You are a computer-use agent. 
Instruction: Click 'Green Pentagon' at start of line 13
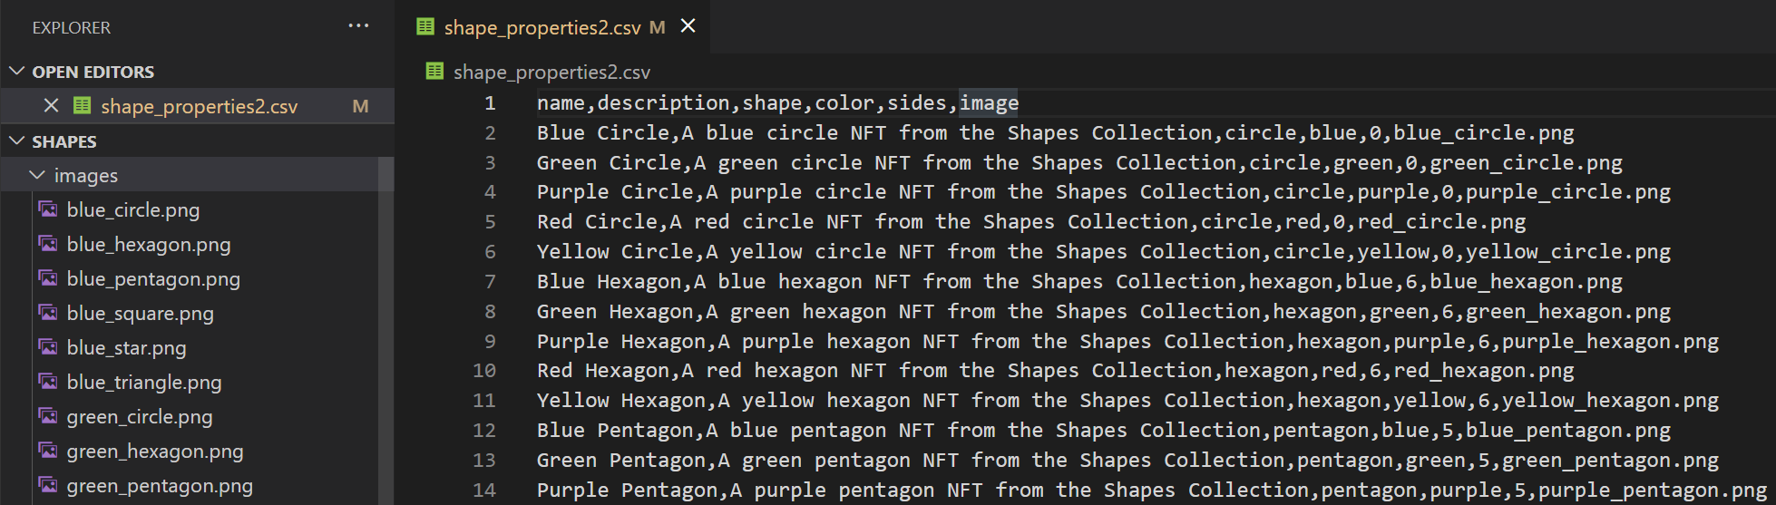pos(621,461)
